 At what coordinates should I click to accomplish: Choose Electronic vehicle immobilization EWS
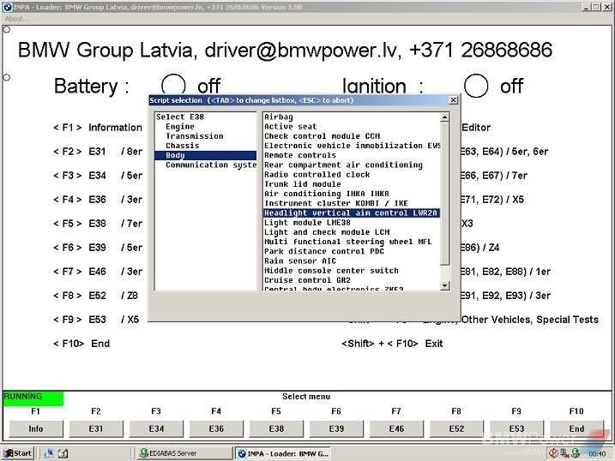352,146
